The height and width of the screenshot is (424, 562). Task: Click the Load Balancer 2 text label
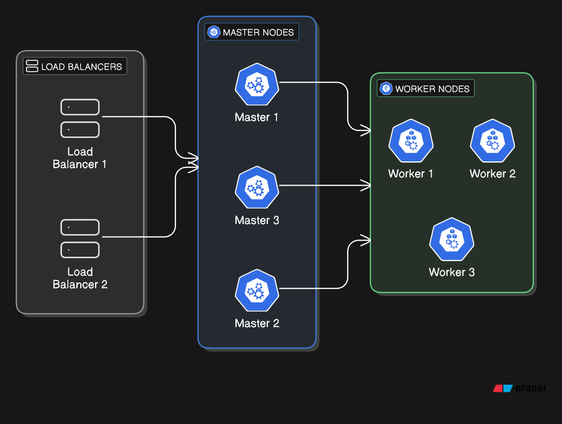click(80, 278)
